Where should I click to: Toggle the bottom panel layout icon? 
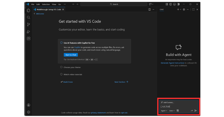(x=175, y=4)
